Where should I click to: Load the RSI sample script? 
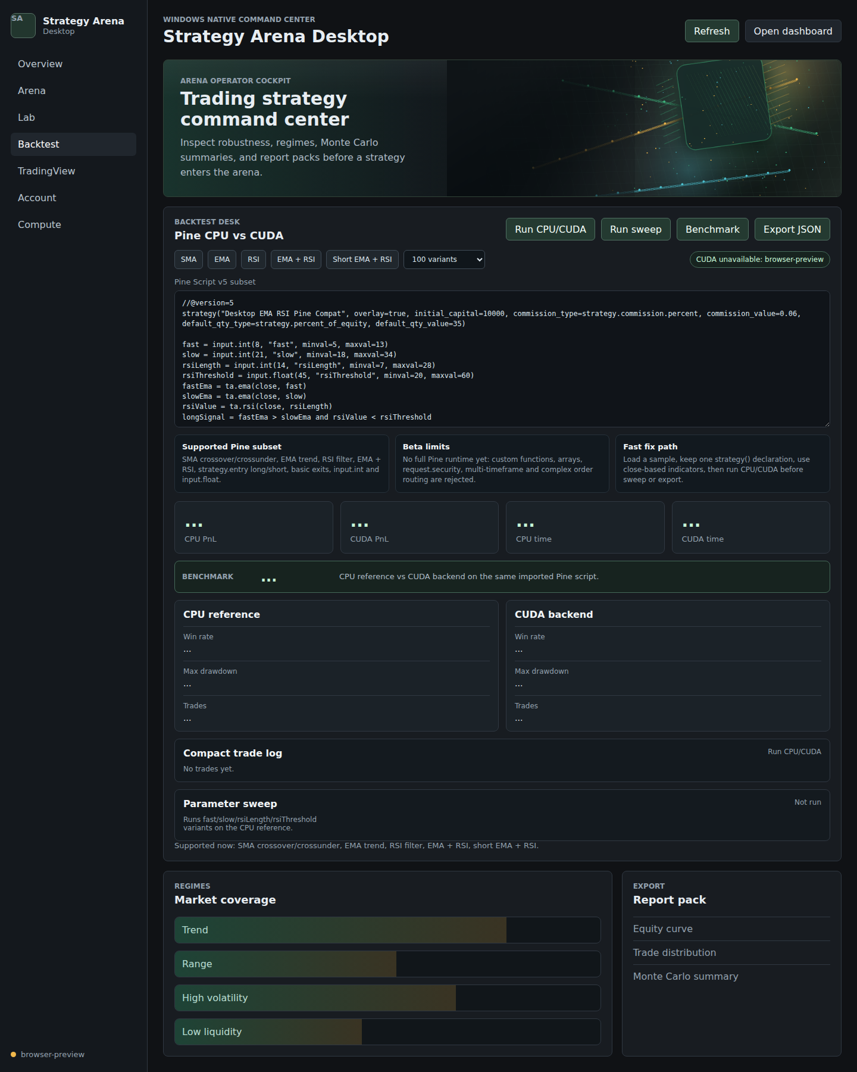pyautogui.click(x=254, y=260)
